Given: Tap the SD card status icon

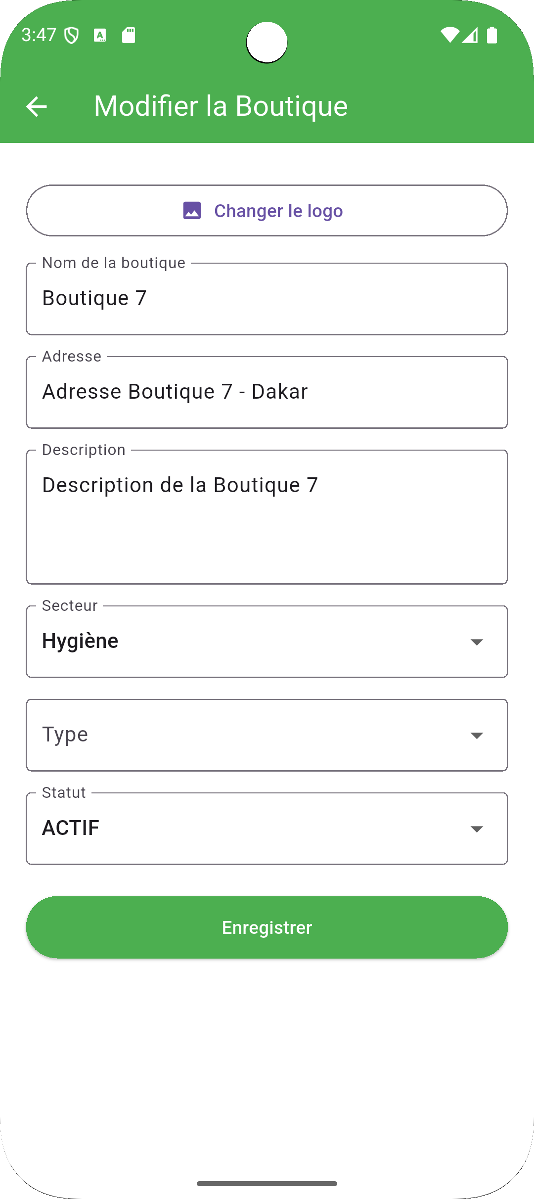Looking at the screenshot, I should pyautogui.click(x=129, y=35).
